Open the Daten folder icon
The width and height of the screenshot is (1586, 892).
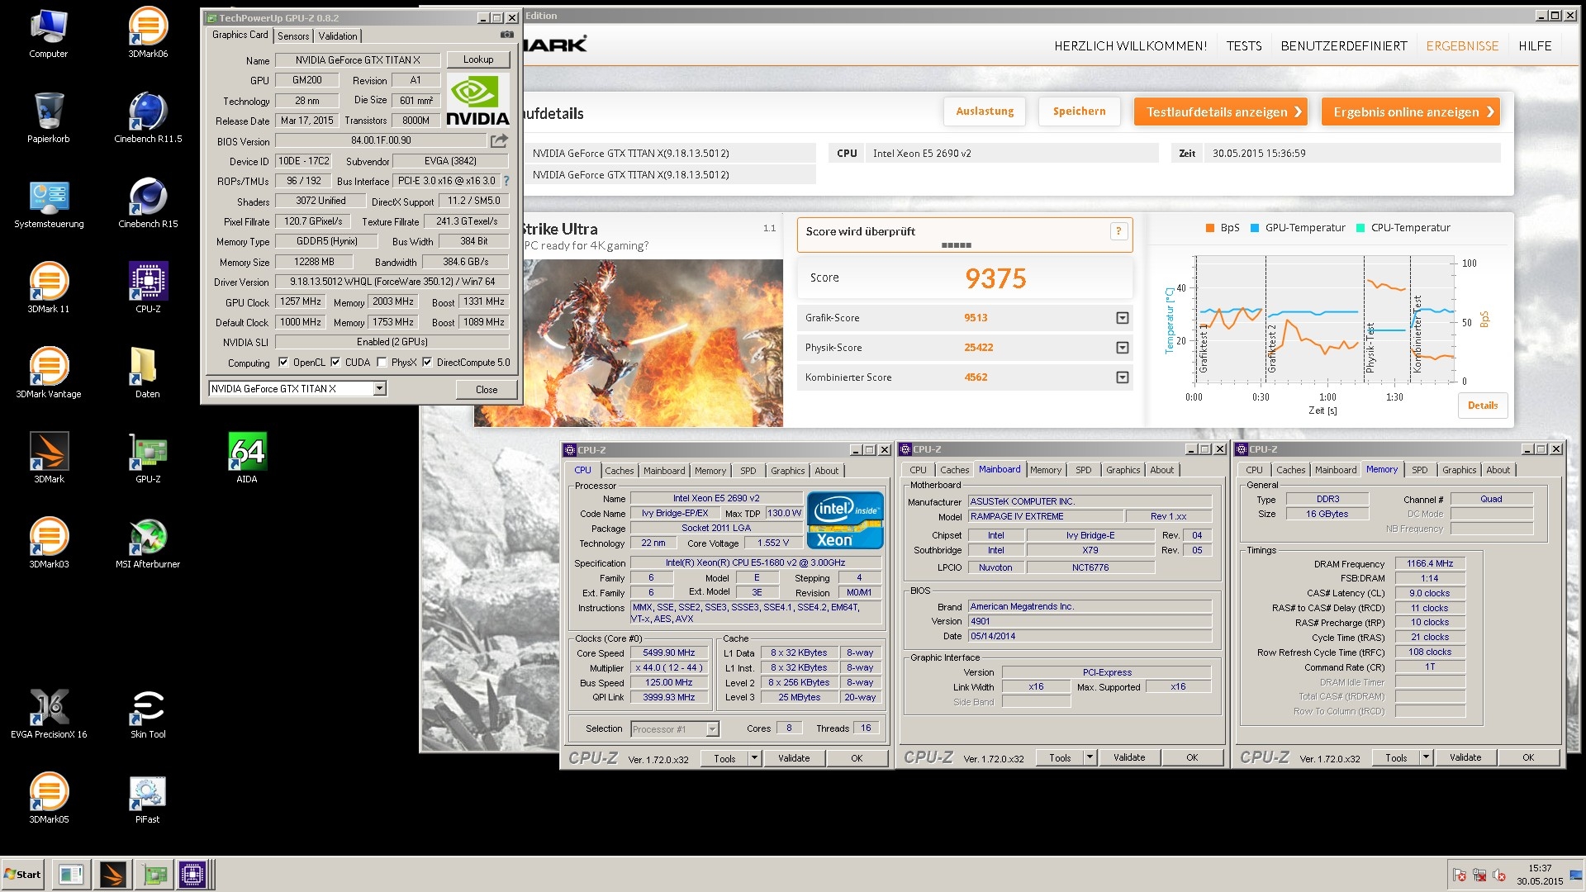point(148,373)
